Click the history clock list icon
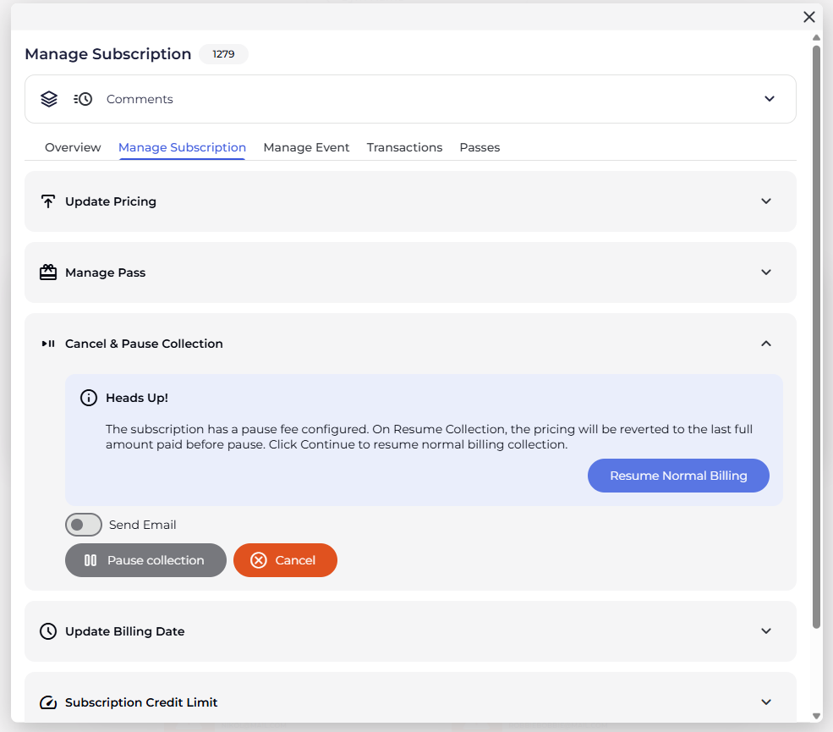The height and width of the screenshot is (732, 833). tap(83, 99)
